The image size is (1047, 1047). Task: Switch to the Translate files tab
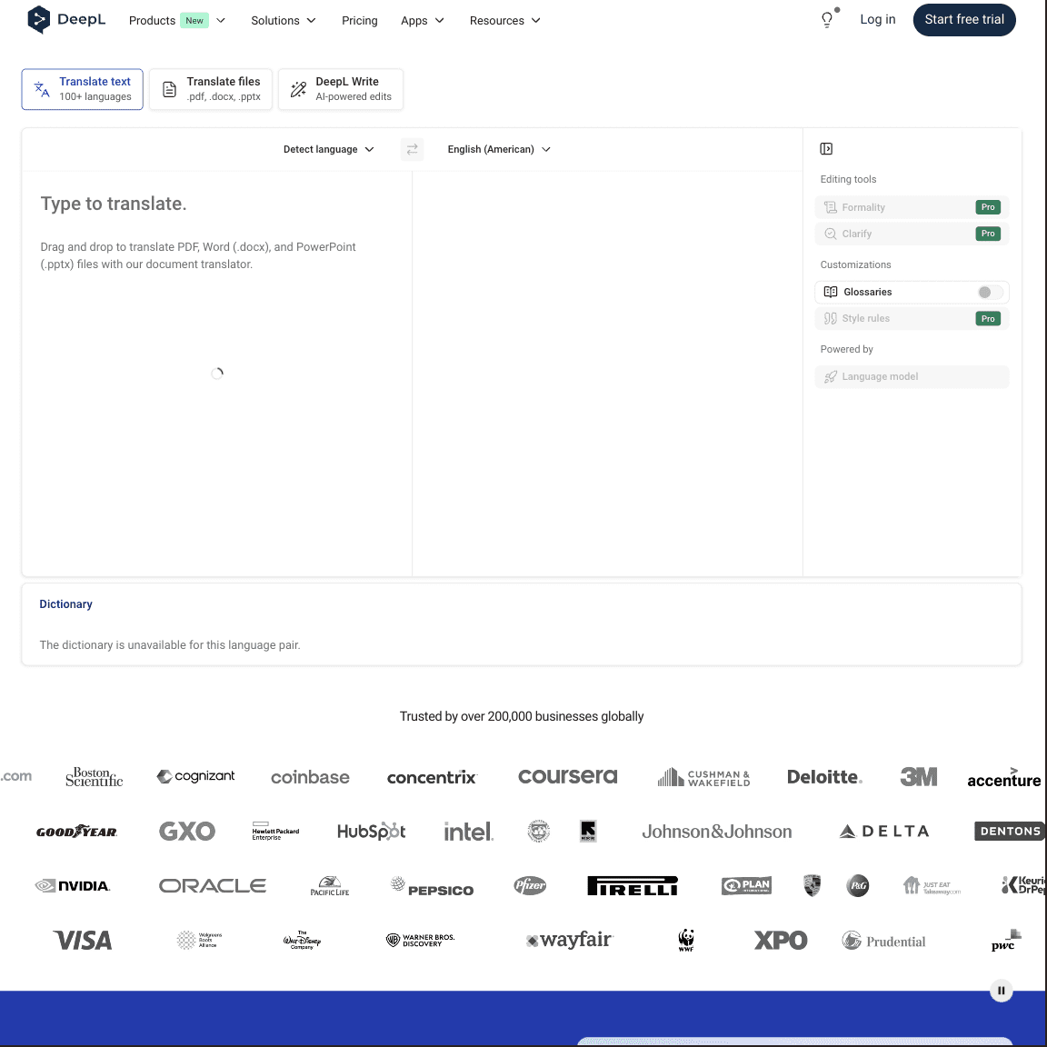[210, 89]
